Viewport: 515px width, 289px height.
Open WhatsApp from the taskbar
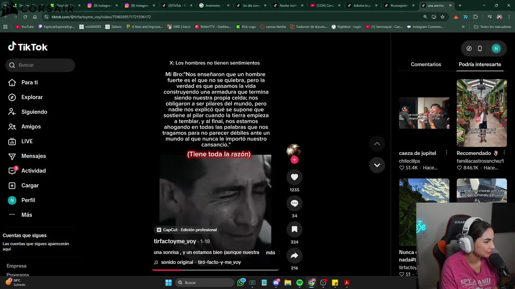point(241,283)
